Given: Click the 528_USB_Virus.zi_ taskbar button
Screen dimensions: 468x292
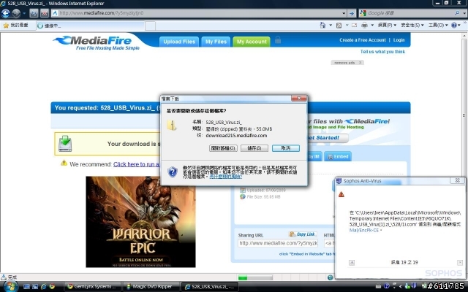Looking at the screenshot, I should (210, 287).
